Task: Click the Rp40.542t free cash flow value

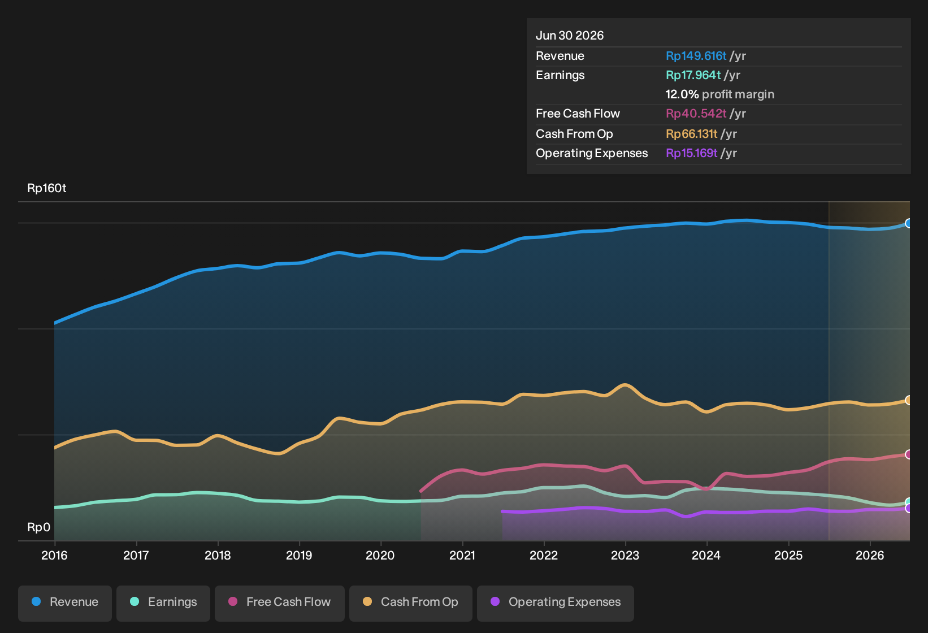Action: pyautogui.click(x=696, y=114)
